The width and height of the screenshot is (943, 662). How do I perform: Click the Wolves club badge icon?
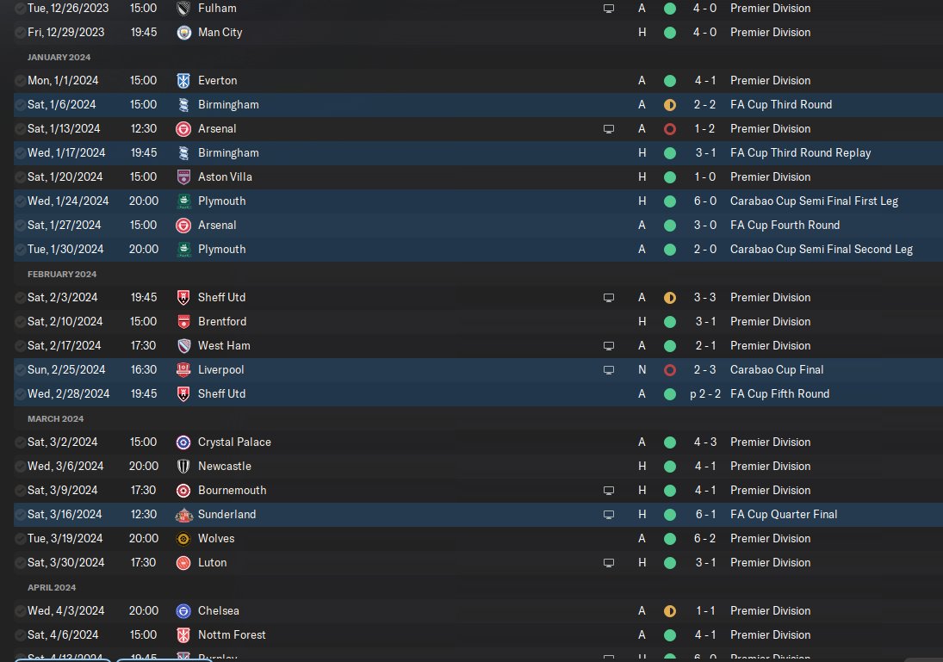pos(184,539)
